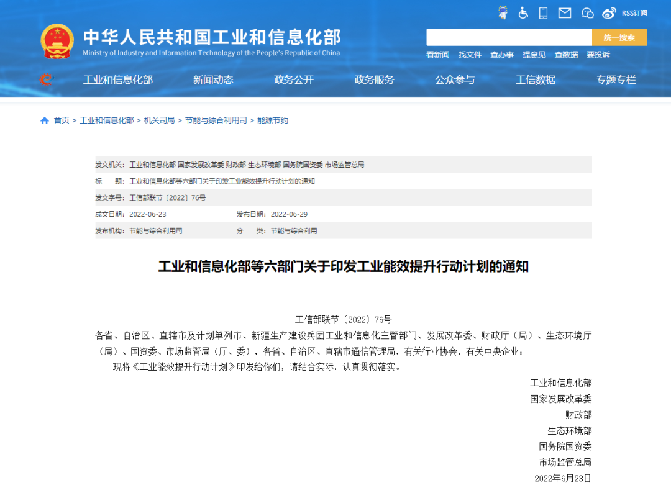Click the 发布日期 value 2022-06-29

click(x=290, y=214)
